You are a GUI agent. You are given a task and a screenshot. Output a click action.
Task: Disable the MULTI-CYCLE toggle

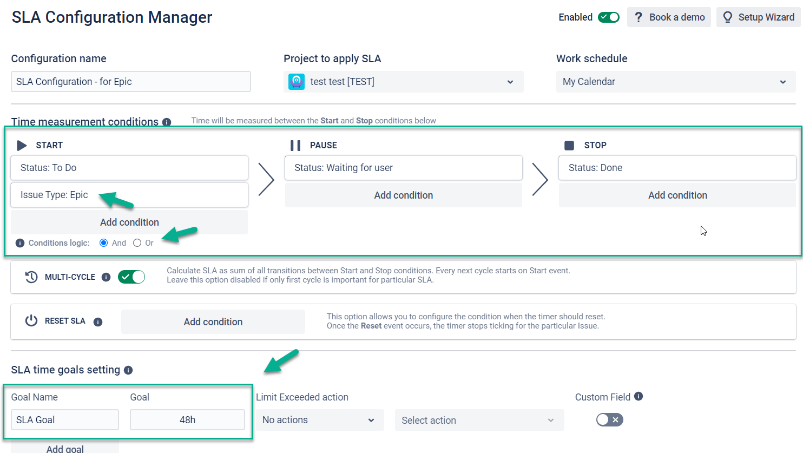point(131,277)
